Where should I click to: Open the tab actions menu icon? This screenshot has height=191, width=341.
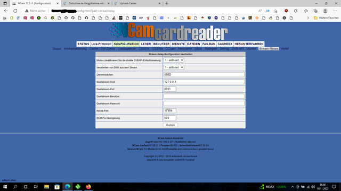click(5, 4)
